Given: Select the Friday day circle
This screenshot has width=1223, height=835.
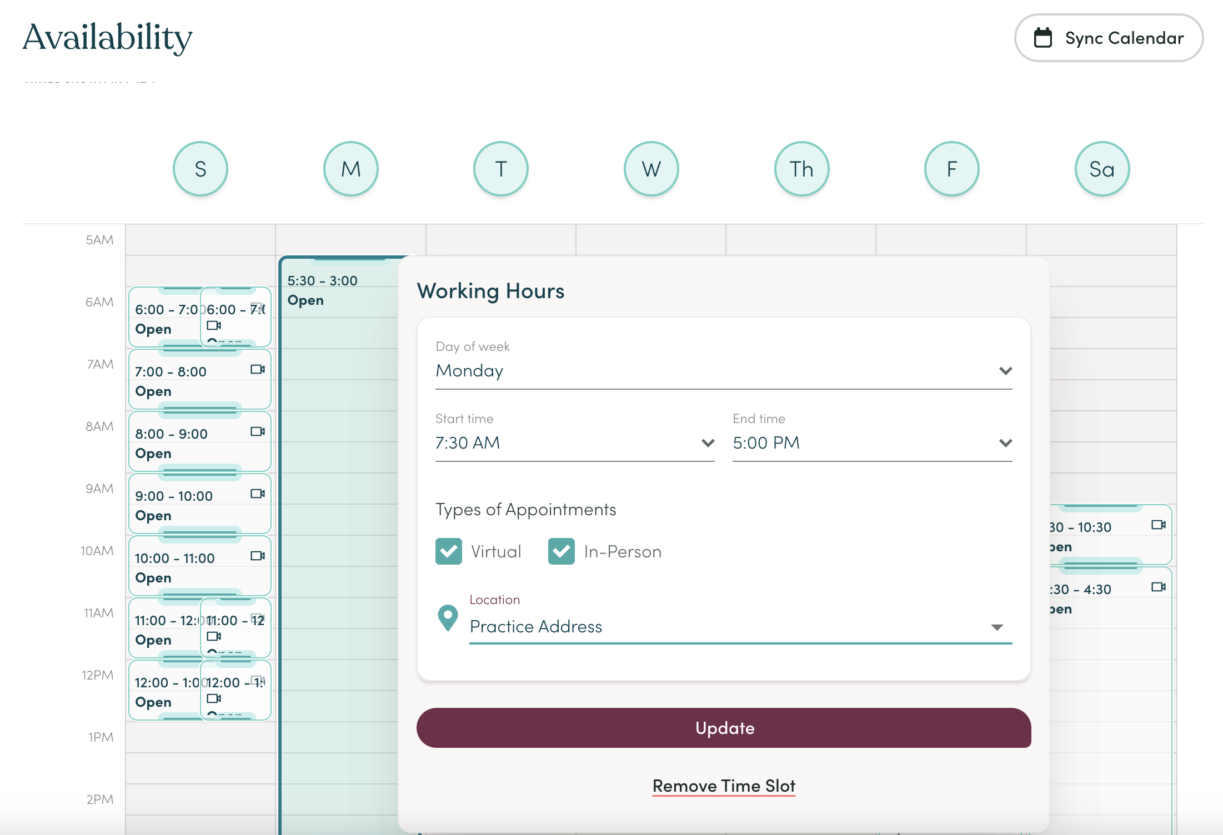Looking at the screenshot, I should tap(952, 169).
